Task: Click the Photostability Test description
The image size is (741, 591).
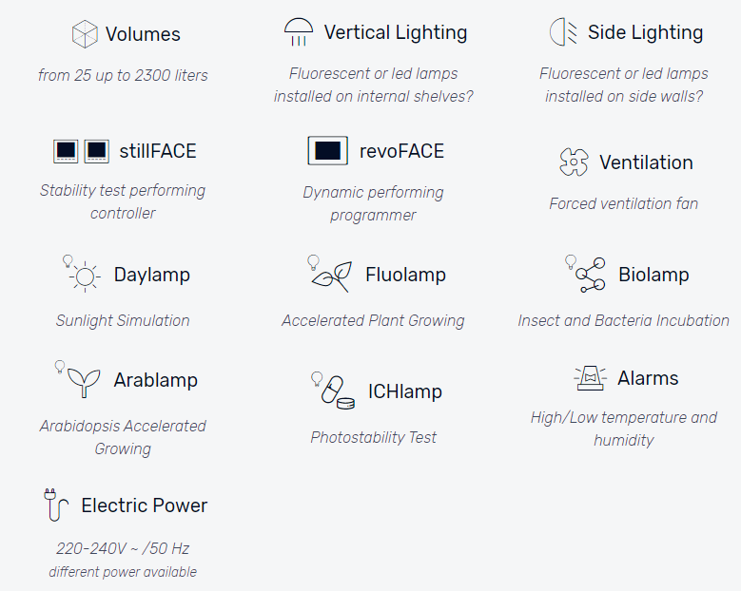Action: 373,438
